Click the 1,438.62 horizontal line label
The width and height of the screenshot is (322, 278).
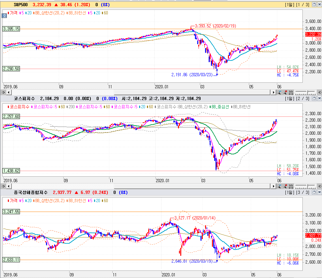pyautogui.click(x=11, y=171)
